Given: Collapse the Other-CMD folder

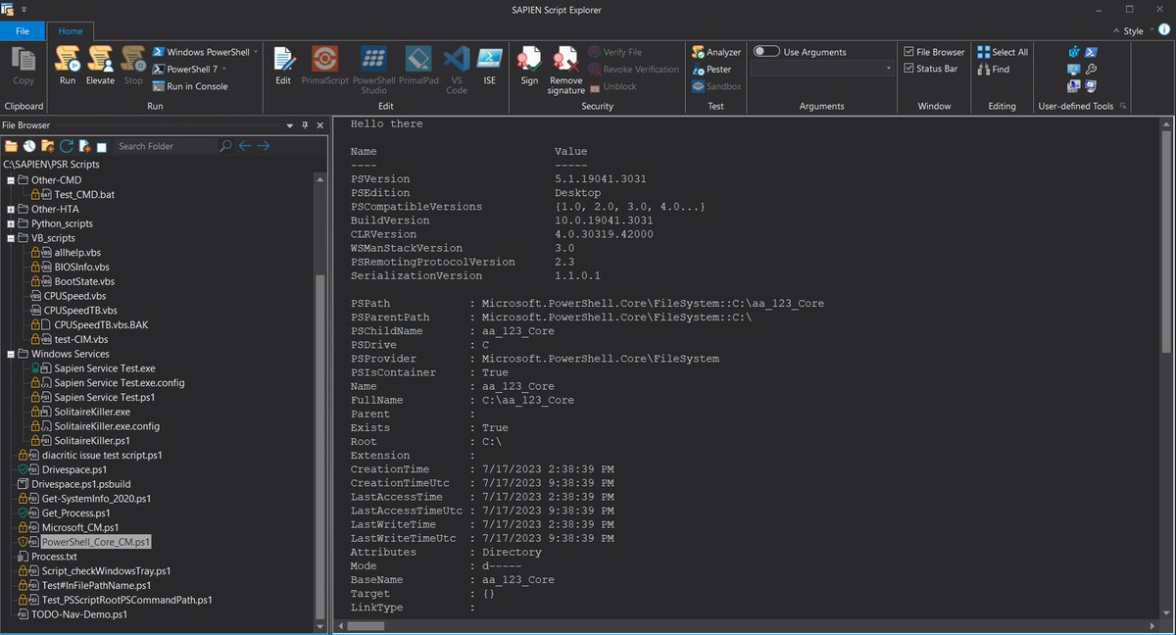Looking at the screenshot, I should 11,180.
